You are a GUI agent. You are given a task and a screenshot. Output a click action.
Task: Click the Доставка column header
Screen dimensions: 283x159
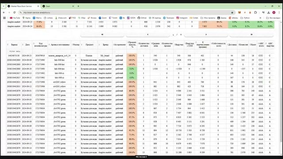[x=232, y=45]
